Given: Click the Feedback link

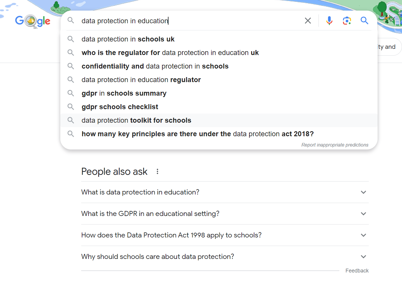Looking at the screenshot, I should click(357, 271).
